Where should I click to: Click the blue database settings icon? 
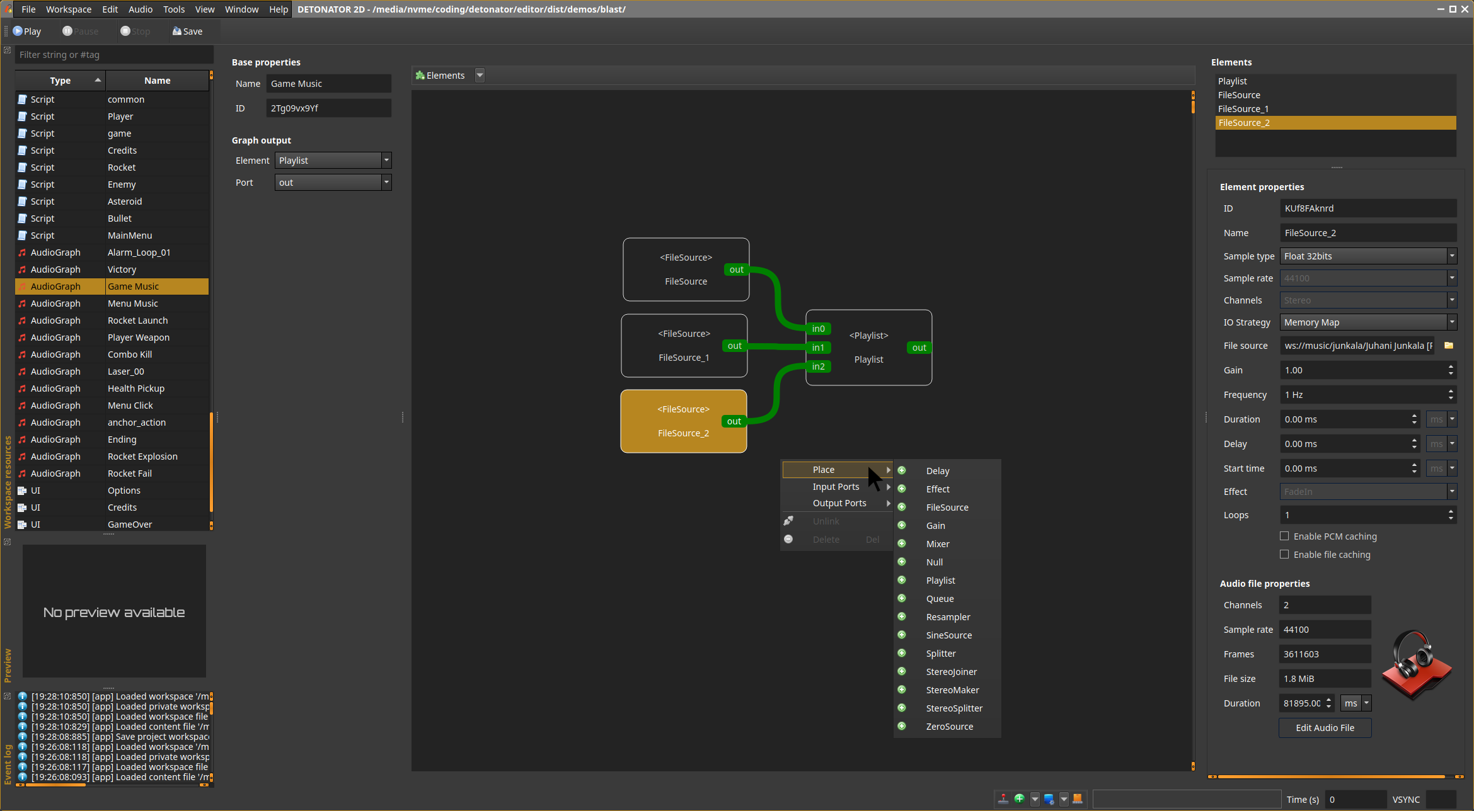point(1049,799)
